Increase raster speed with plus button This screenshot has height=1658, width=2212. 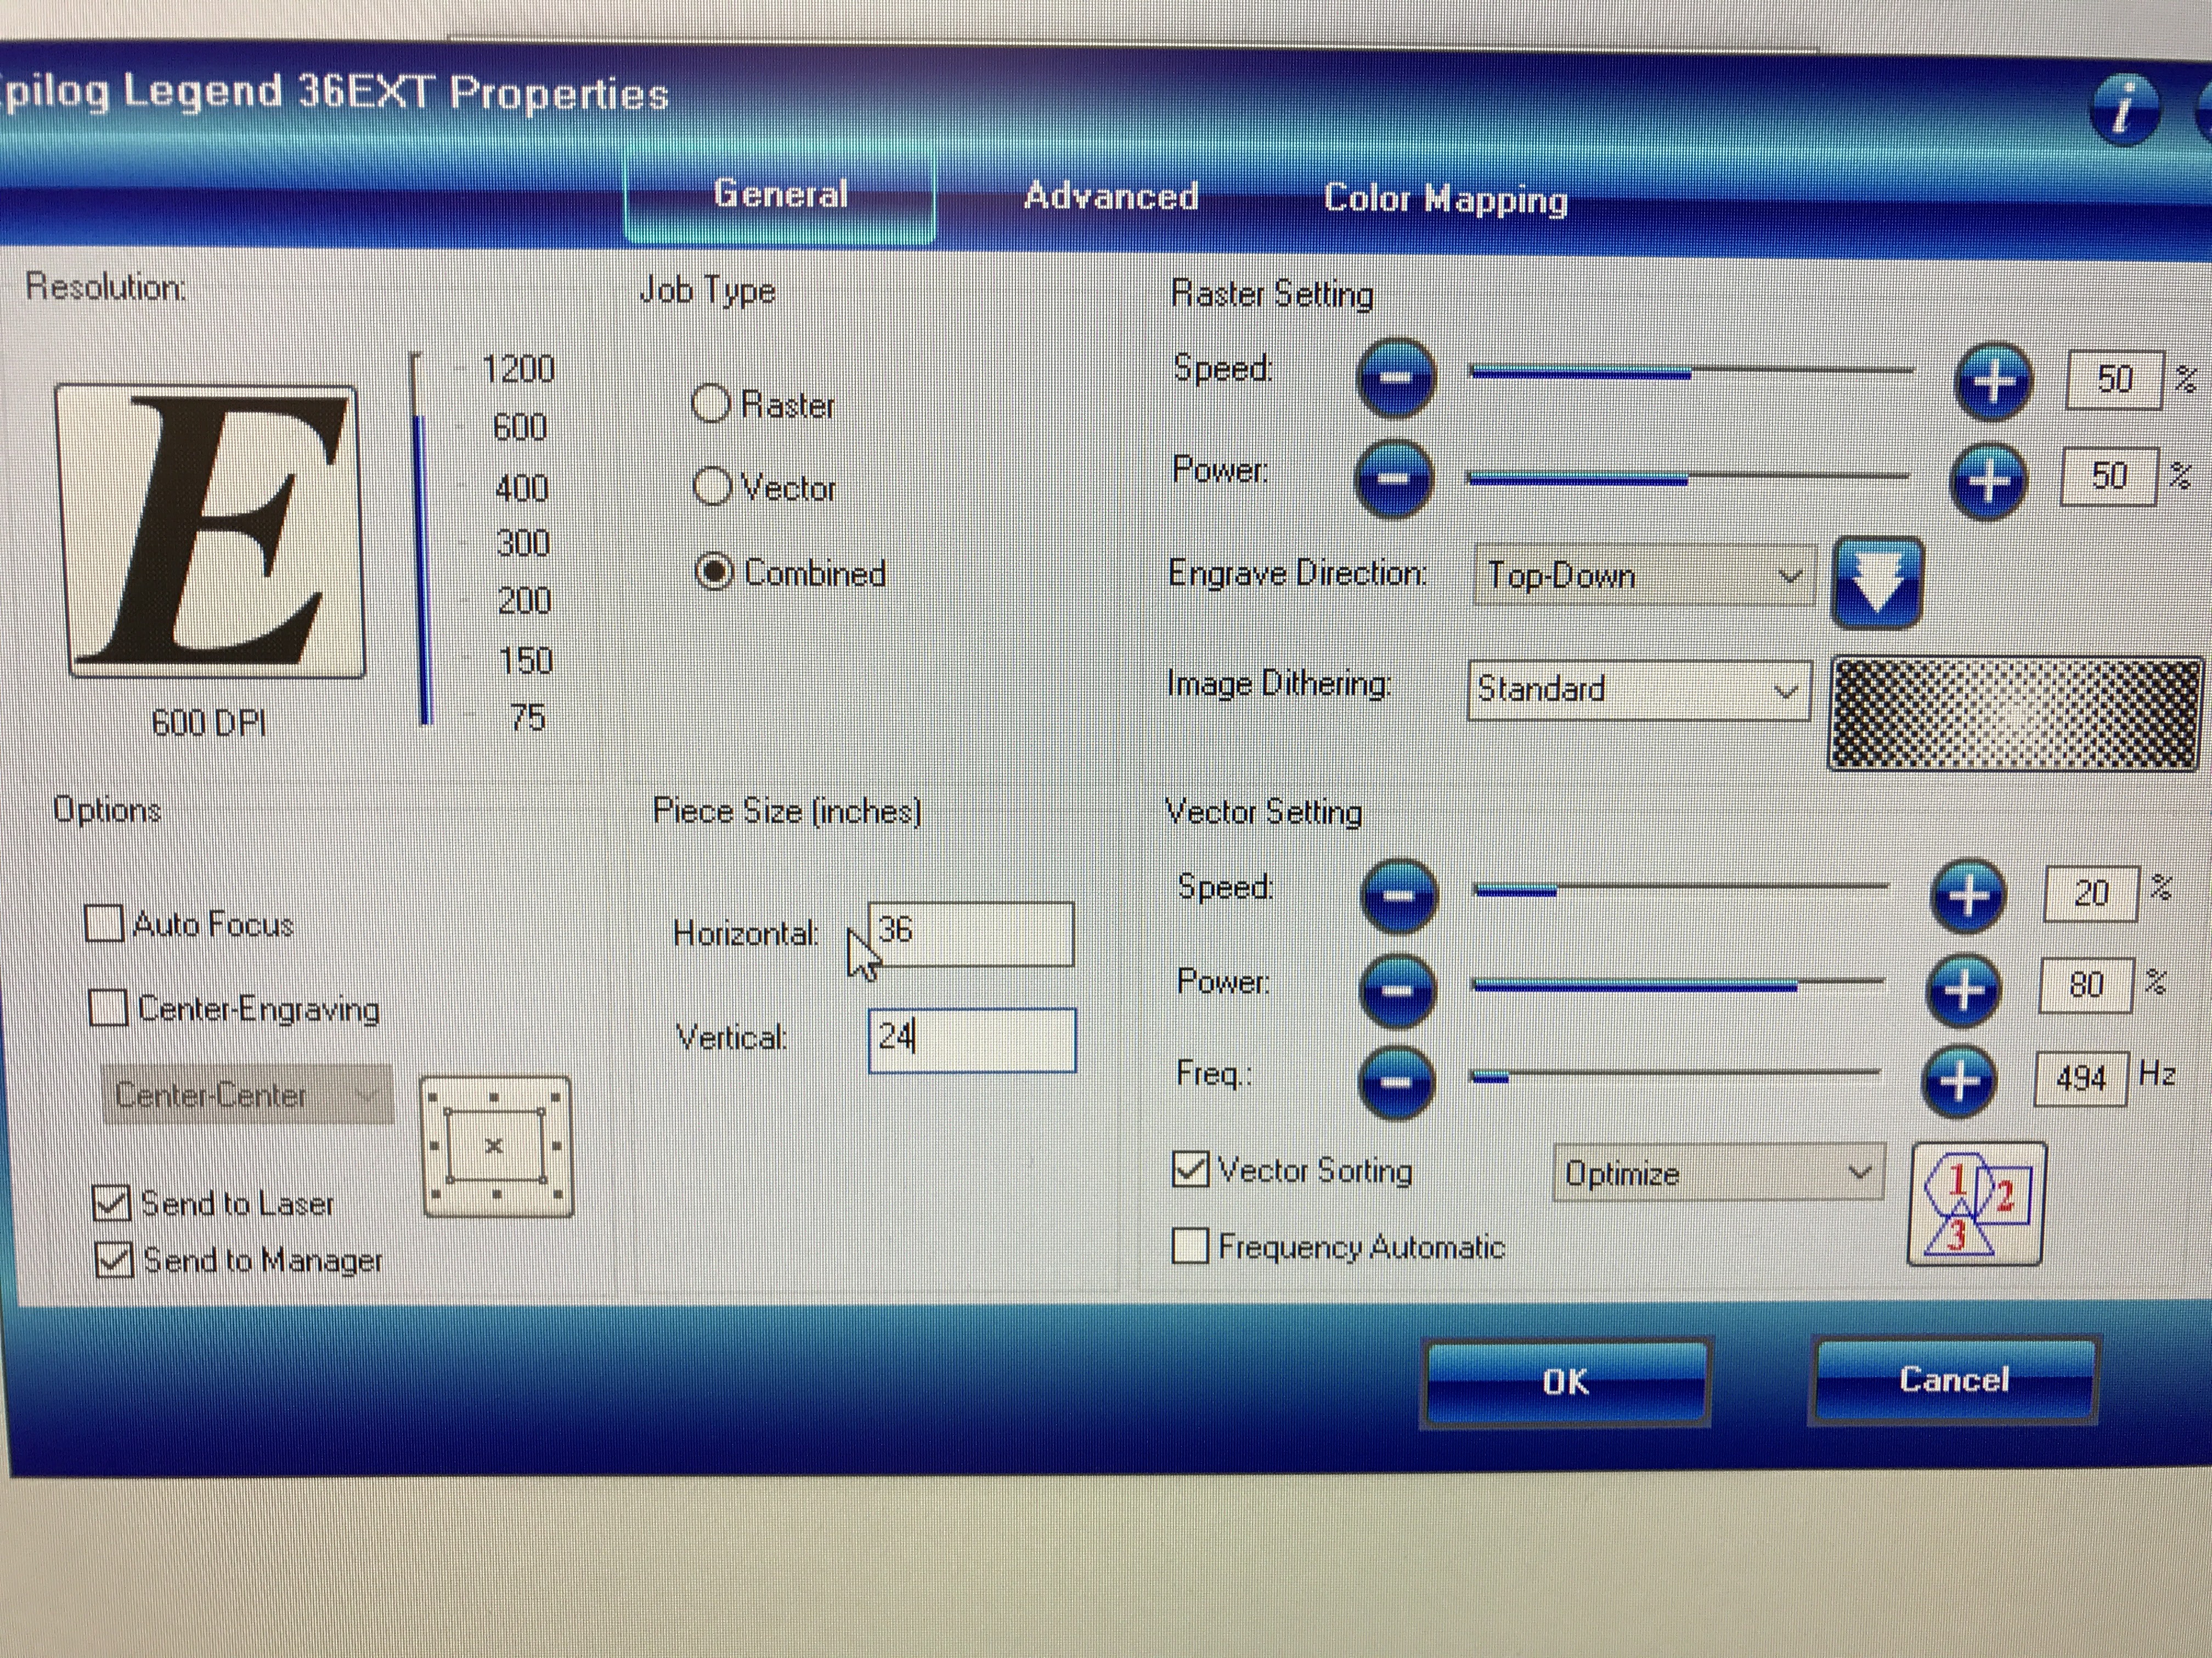point(1993,382)
